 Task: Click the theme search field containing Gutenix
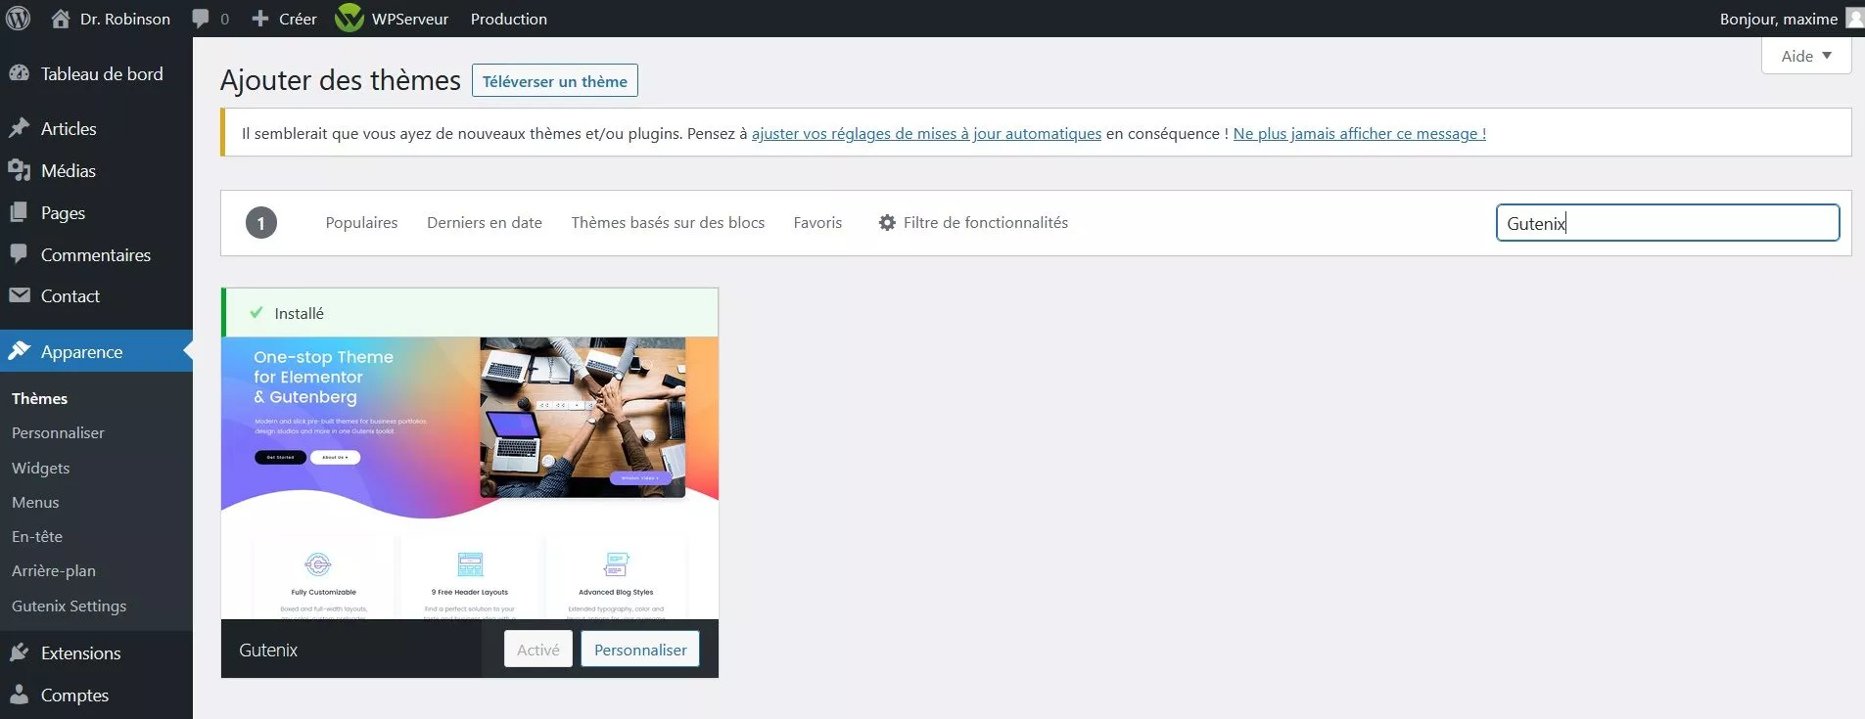click(1667, 223)
